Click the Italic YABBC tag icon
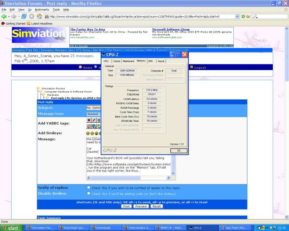The width and height of the screenshot is (289, 231). (x=94, y=120)
